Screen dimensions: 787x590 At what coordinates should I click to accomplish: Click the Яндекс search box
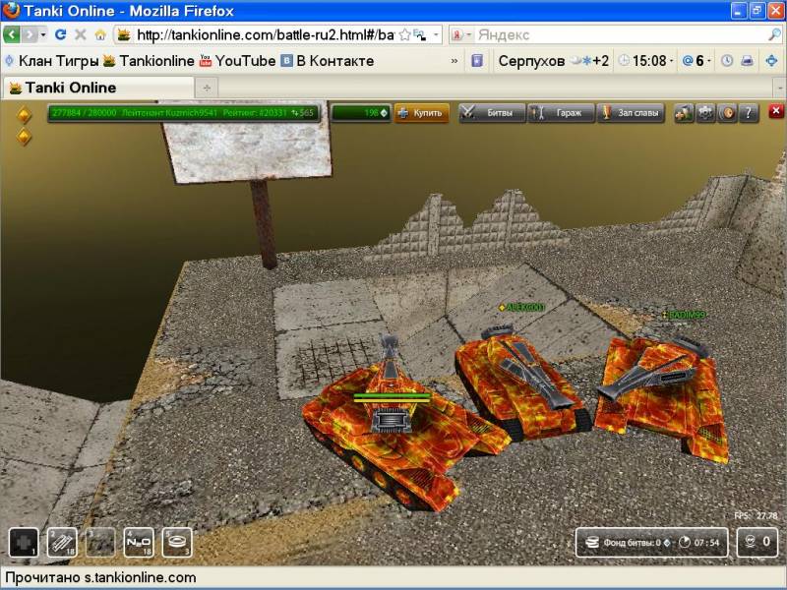620,34
